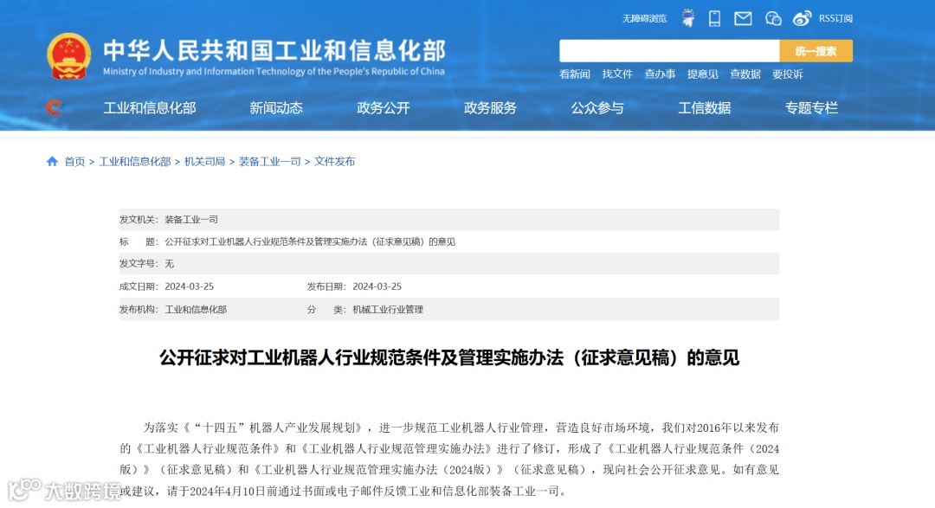
Task: Go to 工业和信息化部 in the breadcrumb
Action: [x=135, y=162]
